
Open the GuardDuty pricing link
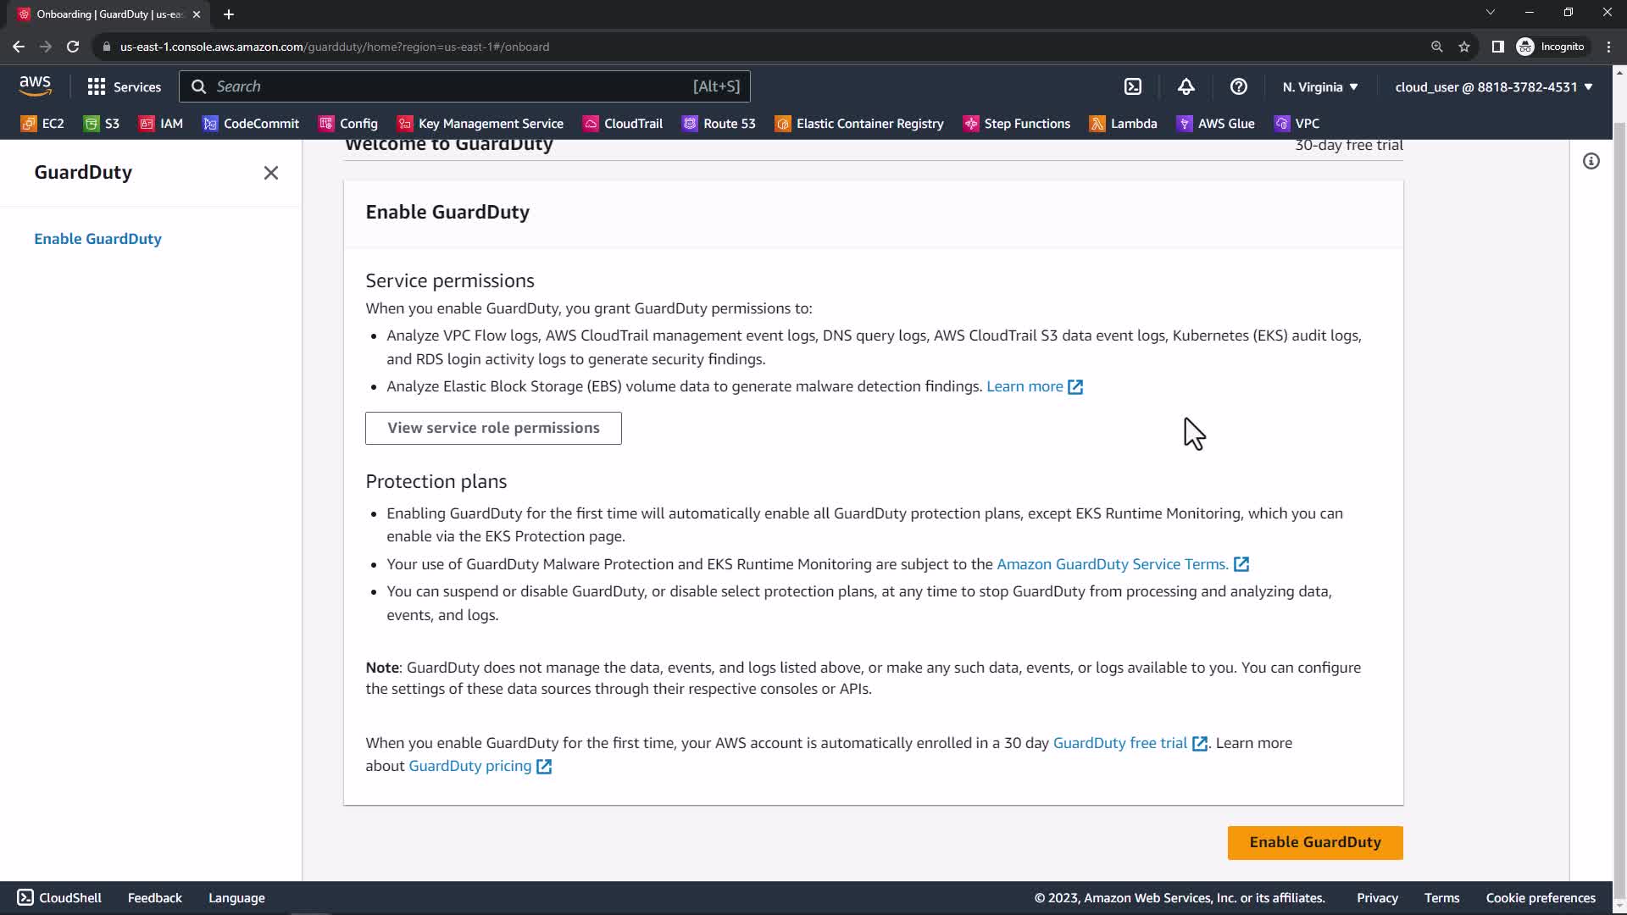[x=470, y=766]
